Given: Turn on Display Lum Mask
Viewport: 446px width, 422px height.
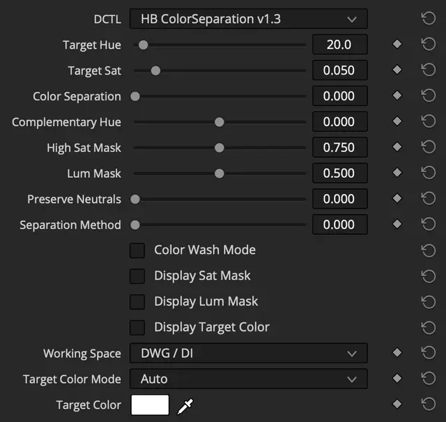Looking at the screenshot, I should (137, 302).
